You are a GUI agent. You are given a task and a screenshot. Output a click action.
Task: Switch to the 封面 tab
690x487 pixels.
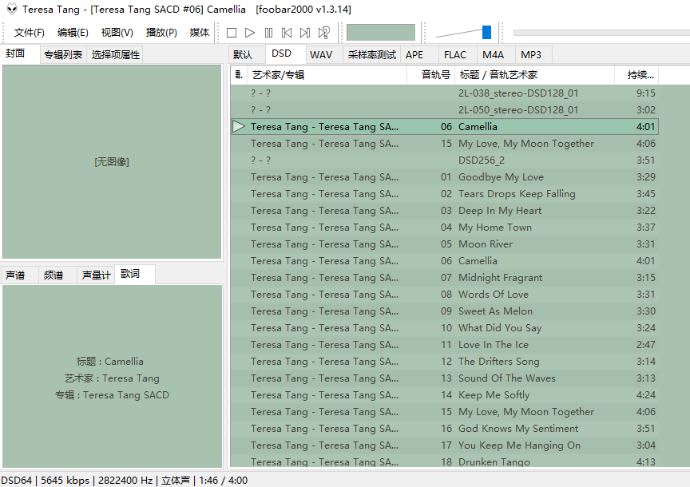pos(20,53)
